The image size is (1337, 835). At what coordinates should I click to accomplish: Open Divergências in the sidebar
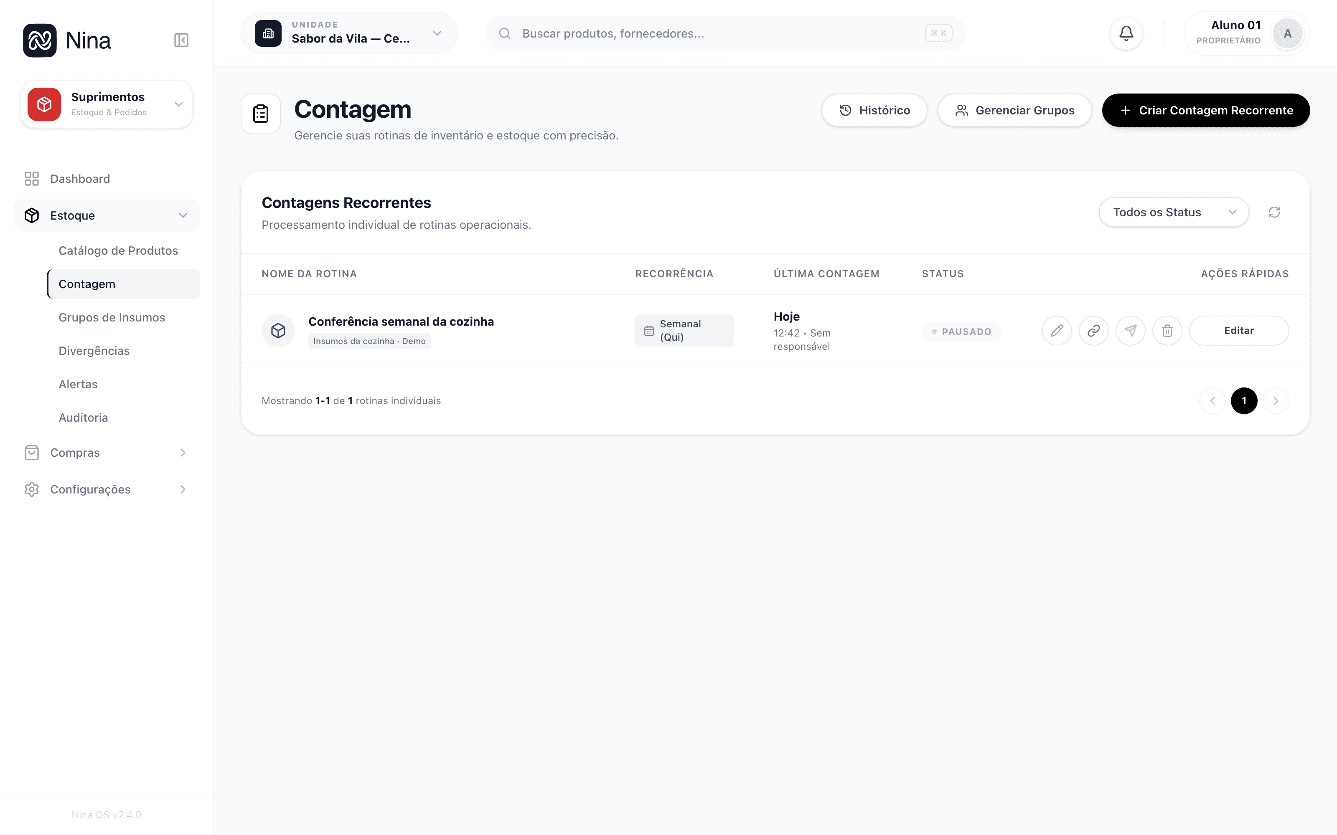click(x=94, y=351)
